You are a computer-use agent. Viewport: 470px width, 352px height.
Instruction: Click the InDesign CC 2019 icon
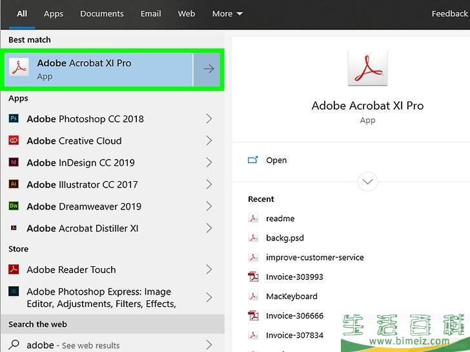point(14,162)
